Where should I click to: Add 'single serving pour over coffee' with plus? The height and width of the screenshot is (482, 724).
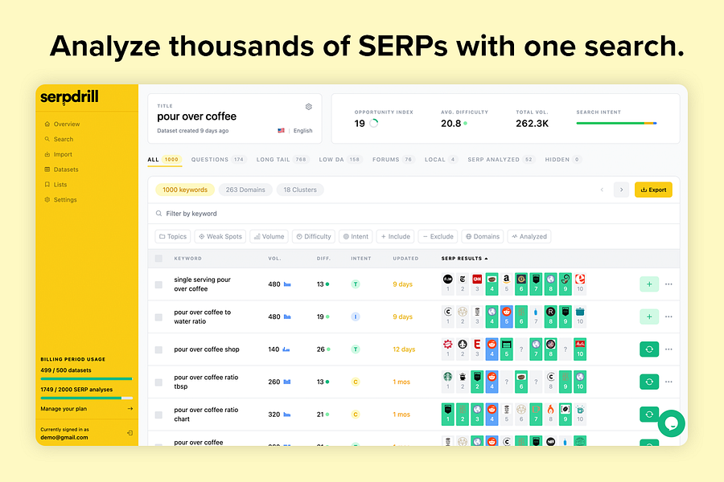coord(649,284)
